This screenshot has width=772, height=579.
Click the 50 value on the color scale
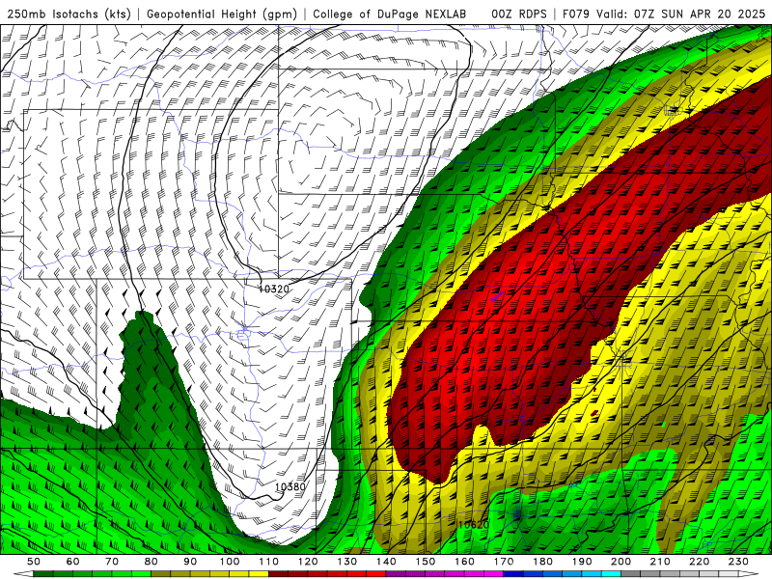(34, 562)
